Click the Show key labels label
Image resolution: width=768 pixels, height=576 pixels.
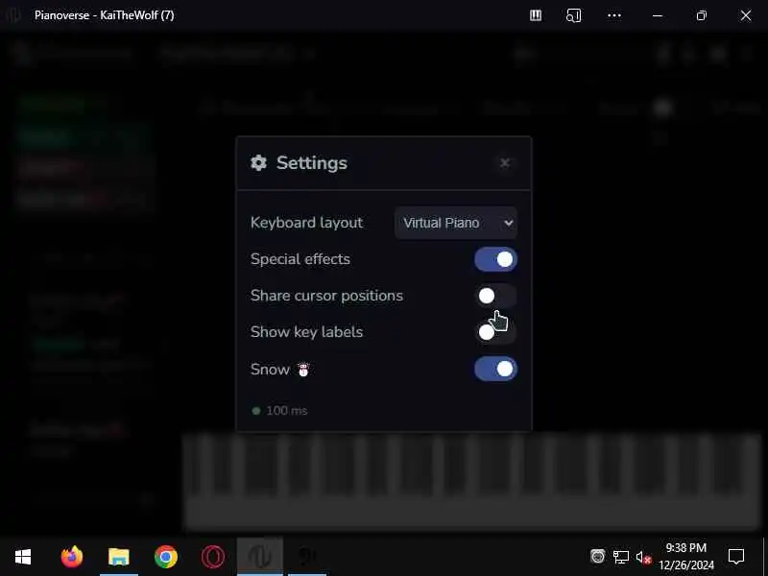[306, 332]
